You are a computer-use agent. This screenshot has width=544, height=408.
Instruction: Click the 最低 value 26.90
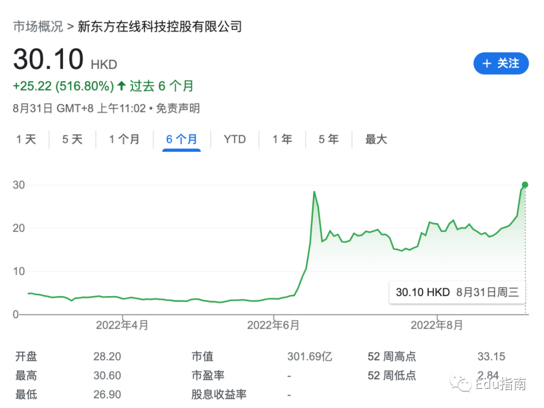pyautogui.click(x=107, y=394)
